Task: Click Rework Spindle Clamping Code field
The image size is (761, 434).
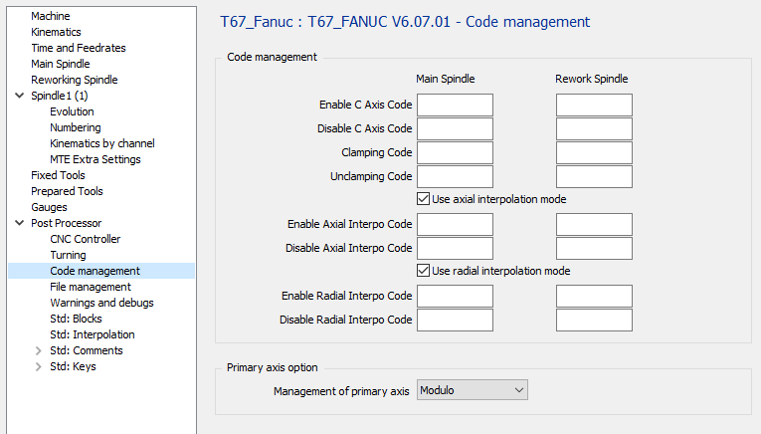Action: (594, 152)
